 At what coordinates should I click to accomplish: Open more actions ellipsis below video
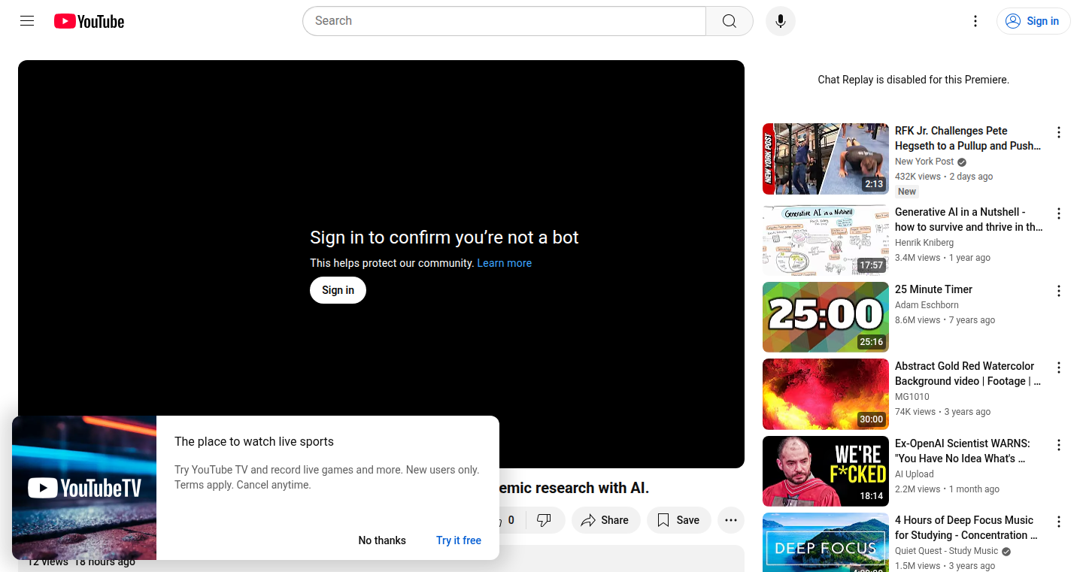coord(730,520)
